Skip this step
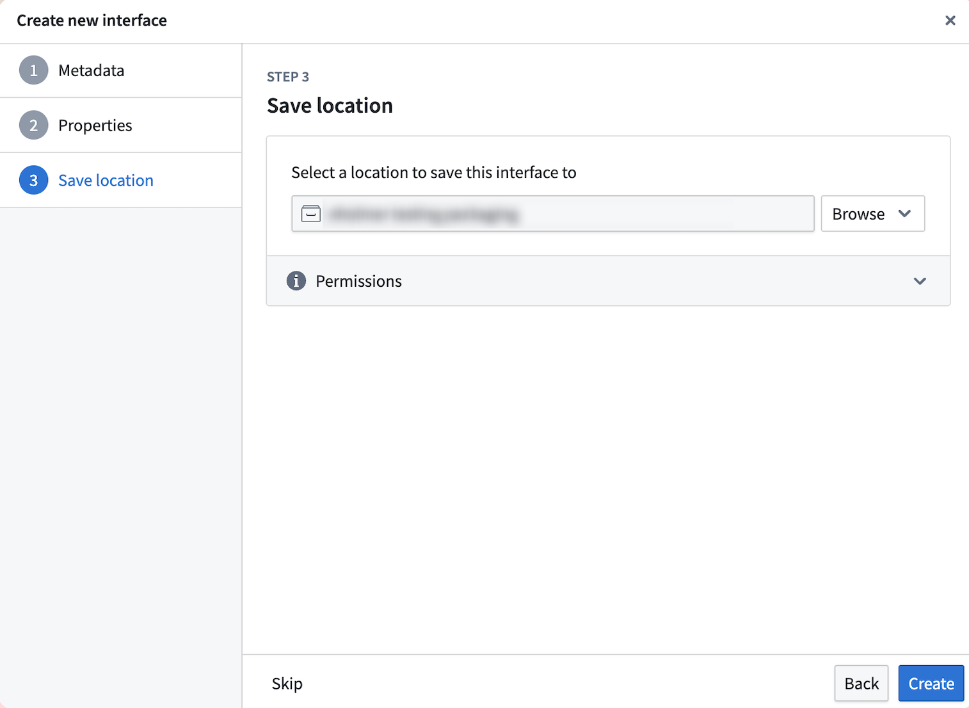969x708 pixels. pyautogui.click(x=287, y=684)
